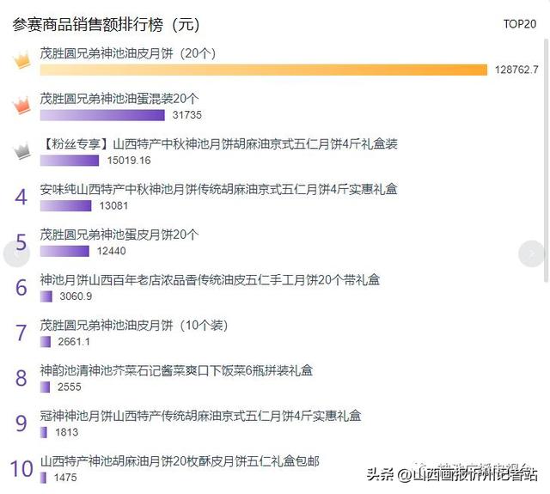Click the purple bar showing 31735

coord(102,115)
